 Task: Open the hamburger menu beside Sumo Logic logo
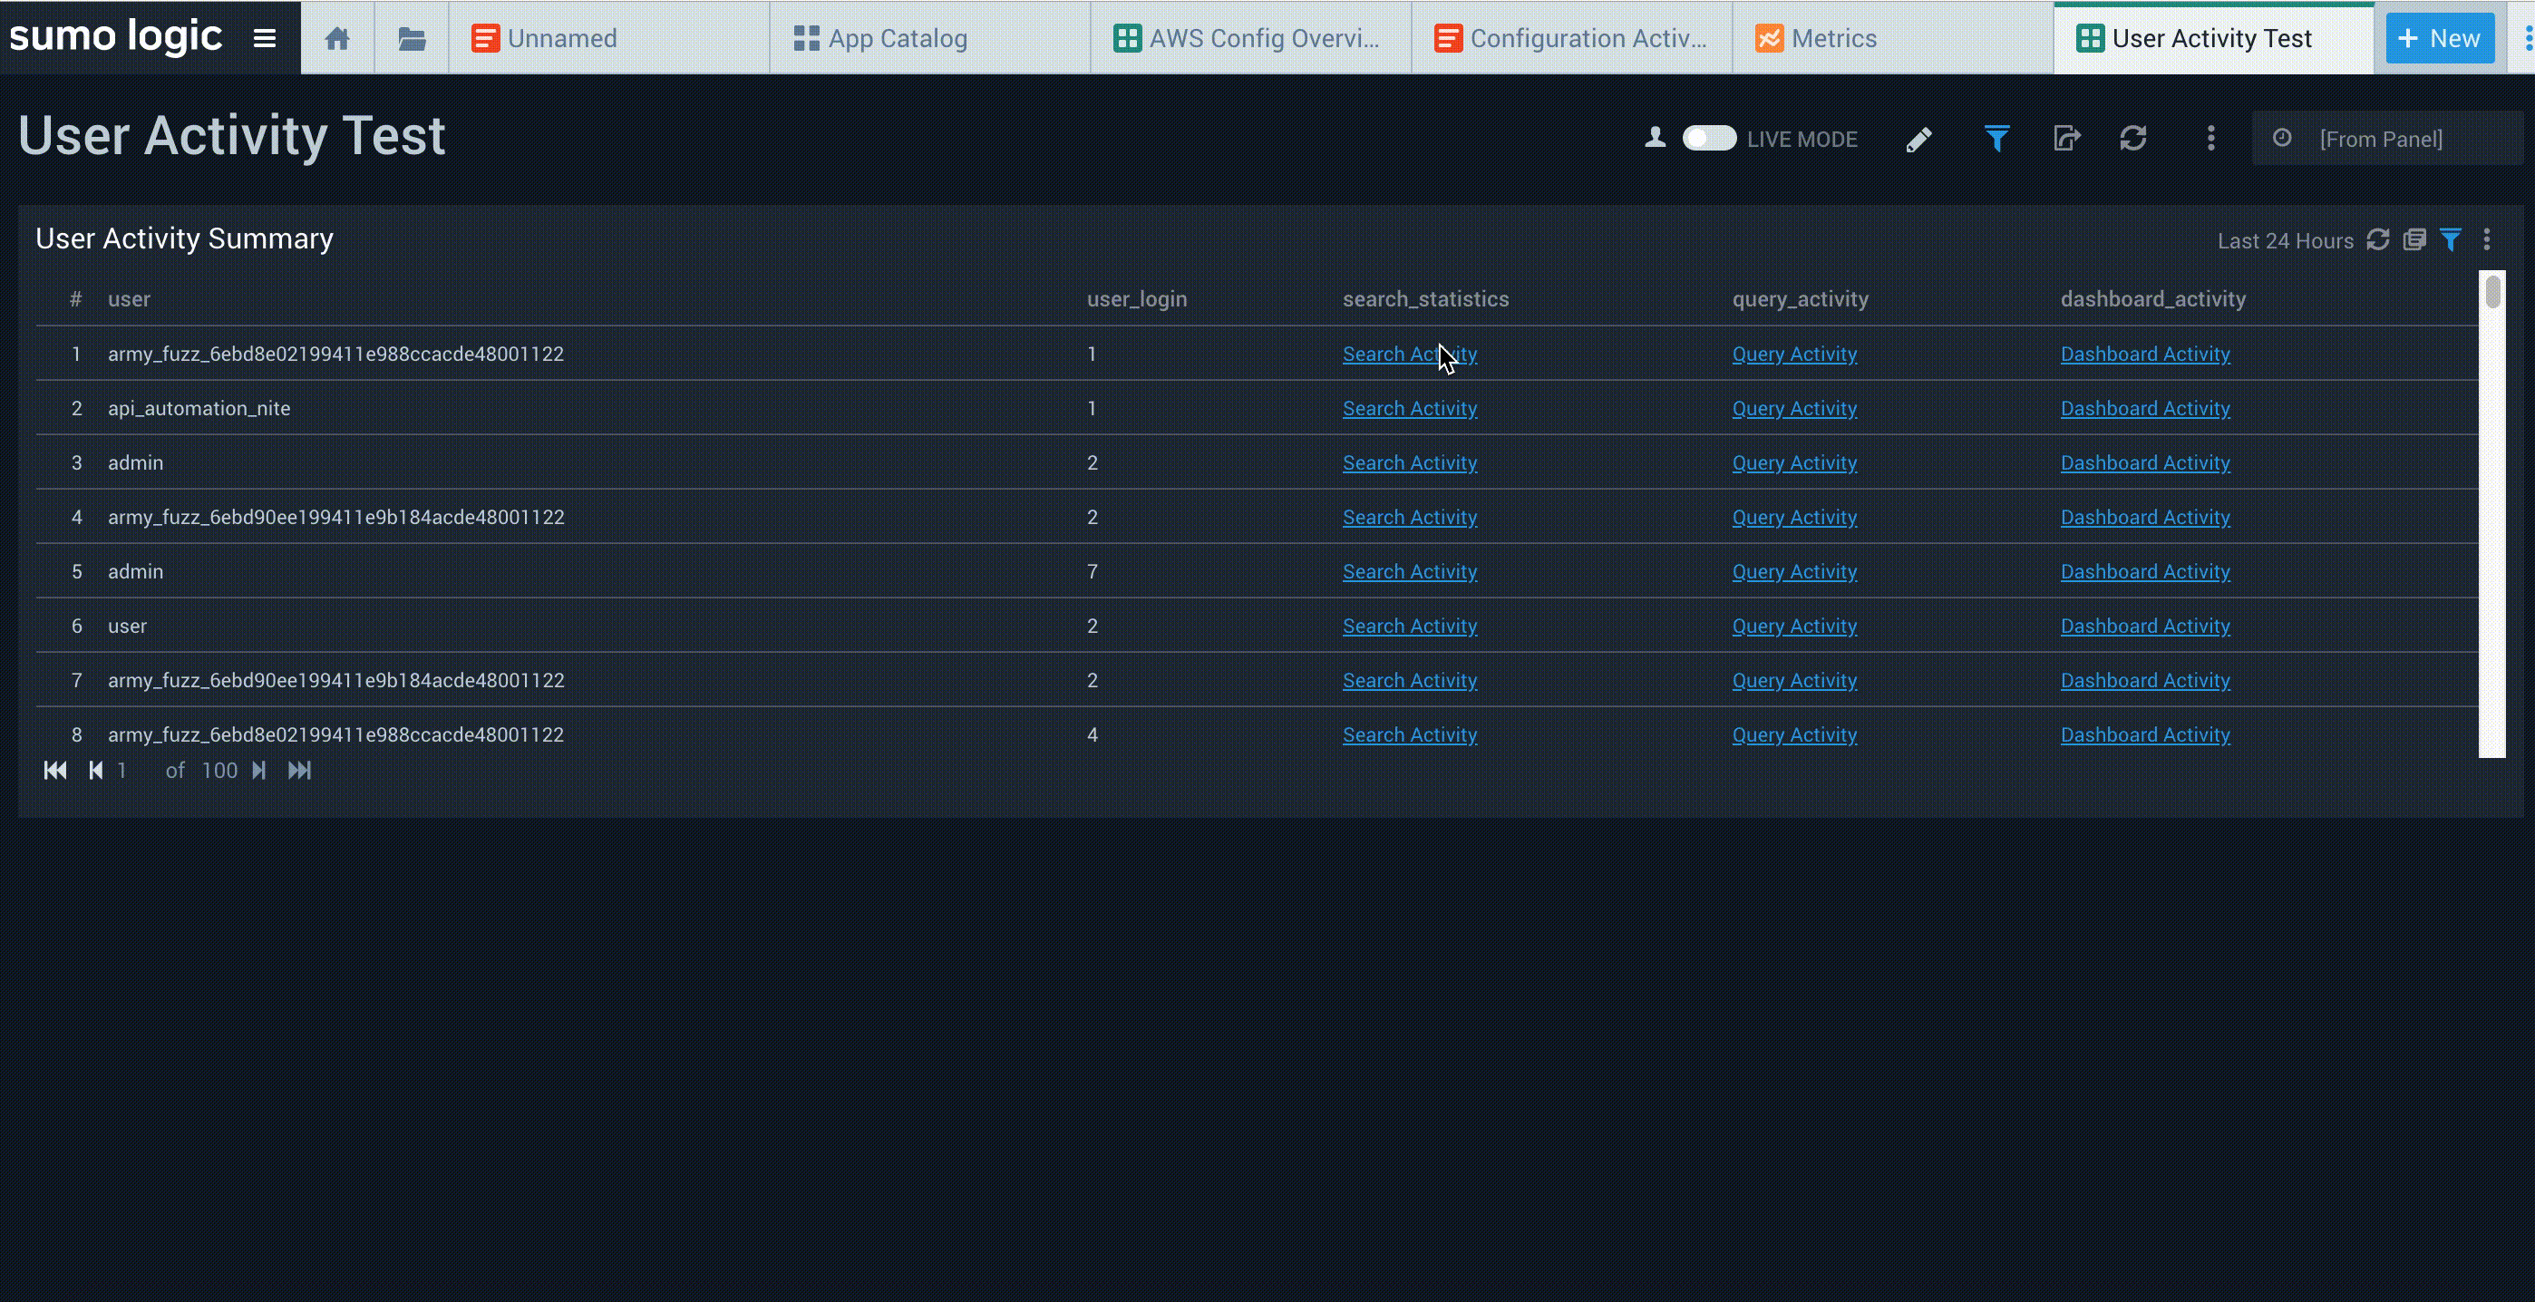coord(264,38)
